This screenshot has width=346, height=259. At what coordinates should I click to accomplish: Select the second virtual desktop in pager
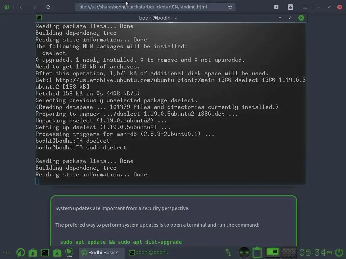[289, 252]
